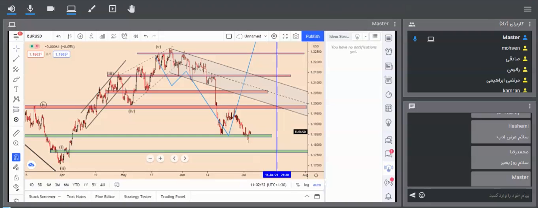This screenshot has height=208, width=538.
Task: Select the Text tool in chart sidebar
Action: point(16,89)
